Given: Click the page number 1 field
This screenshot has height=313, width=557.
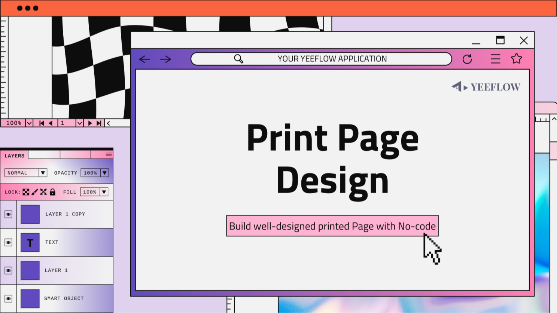Looking at the screenshot, I should tap(67, 123).
